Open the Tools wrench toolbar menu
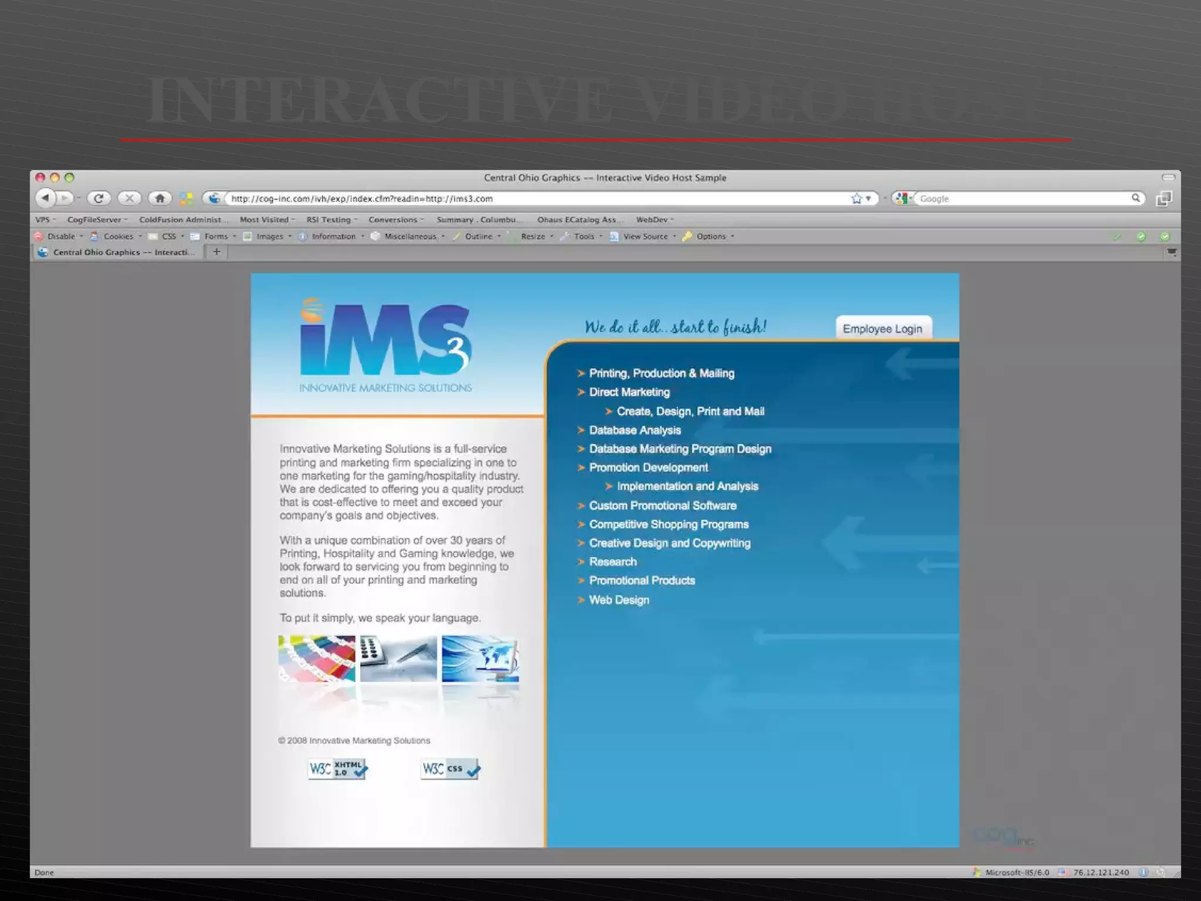The width and height of the screenshot is (1201, 901). tap(582, 236)
